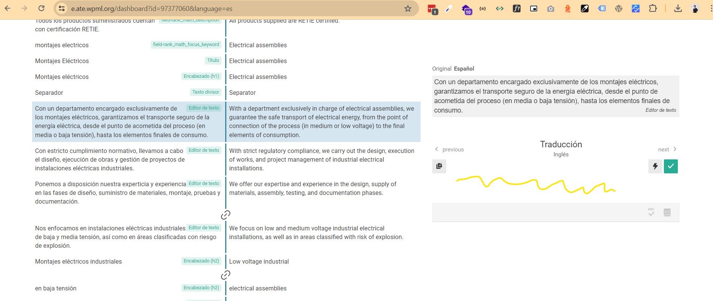Select 'Montajes eléctricos industriales' source row
The image size is (713, 301).
pyautogui.click(x=78, y=261)
